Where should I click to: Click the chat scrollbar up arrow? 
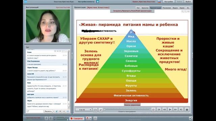click(x=69, y=50)
